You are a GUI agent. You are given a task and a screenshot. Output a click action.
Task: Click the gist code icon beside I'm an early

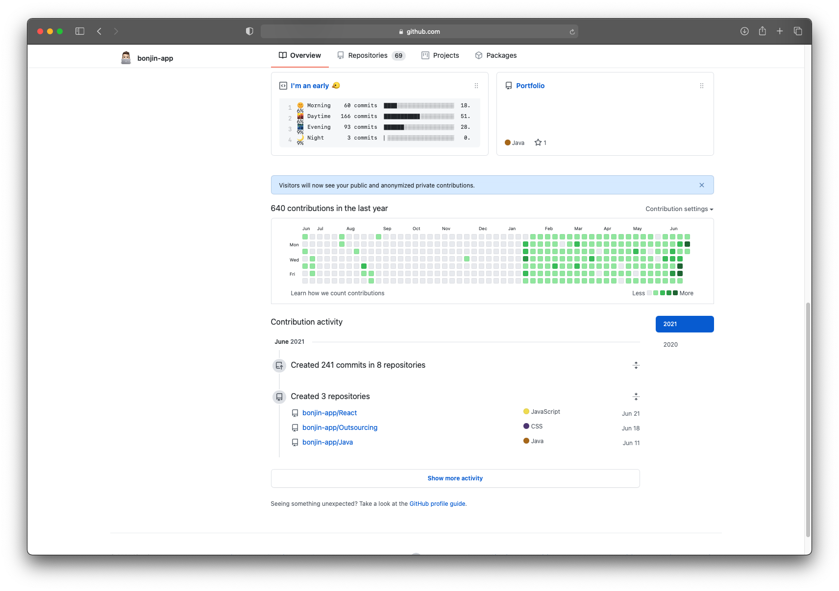(x=283, y=86)
